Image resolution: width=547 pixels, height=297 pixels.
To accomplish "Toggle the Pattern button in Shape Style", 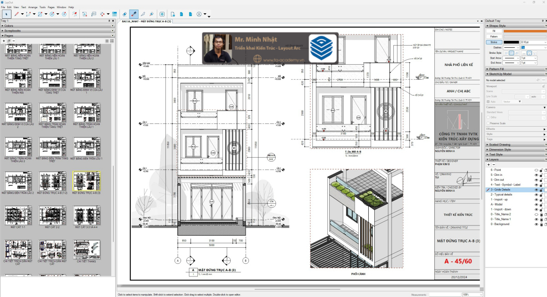I will tap(494, 36).
